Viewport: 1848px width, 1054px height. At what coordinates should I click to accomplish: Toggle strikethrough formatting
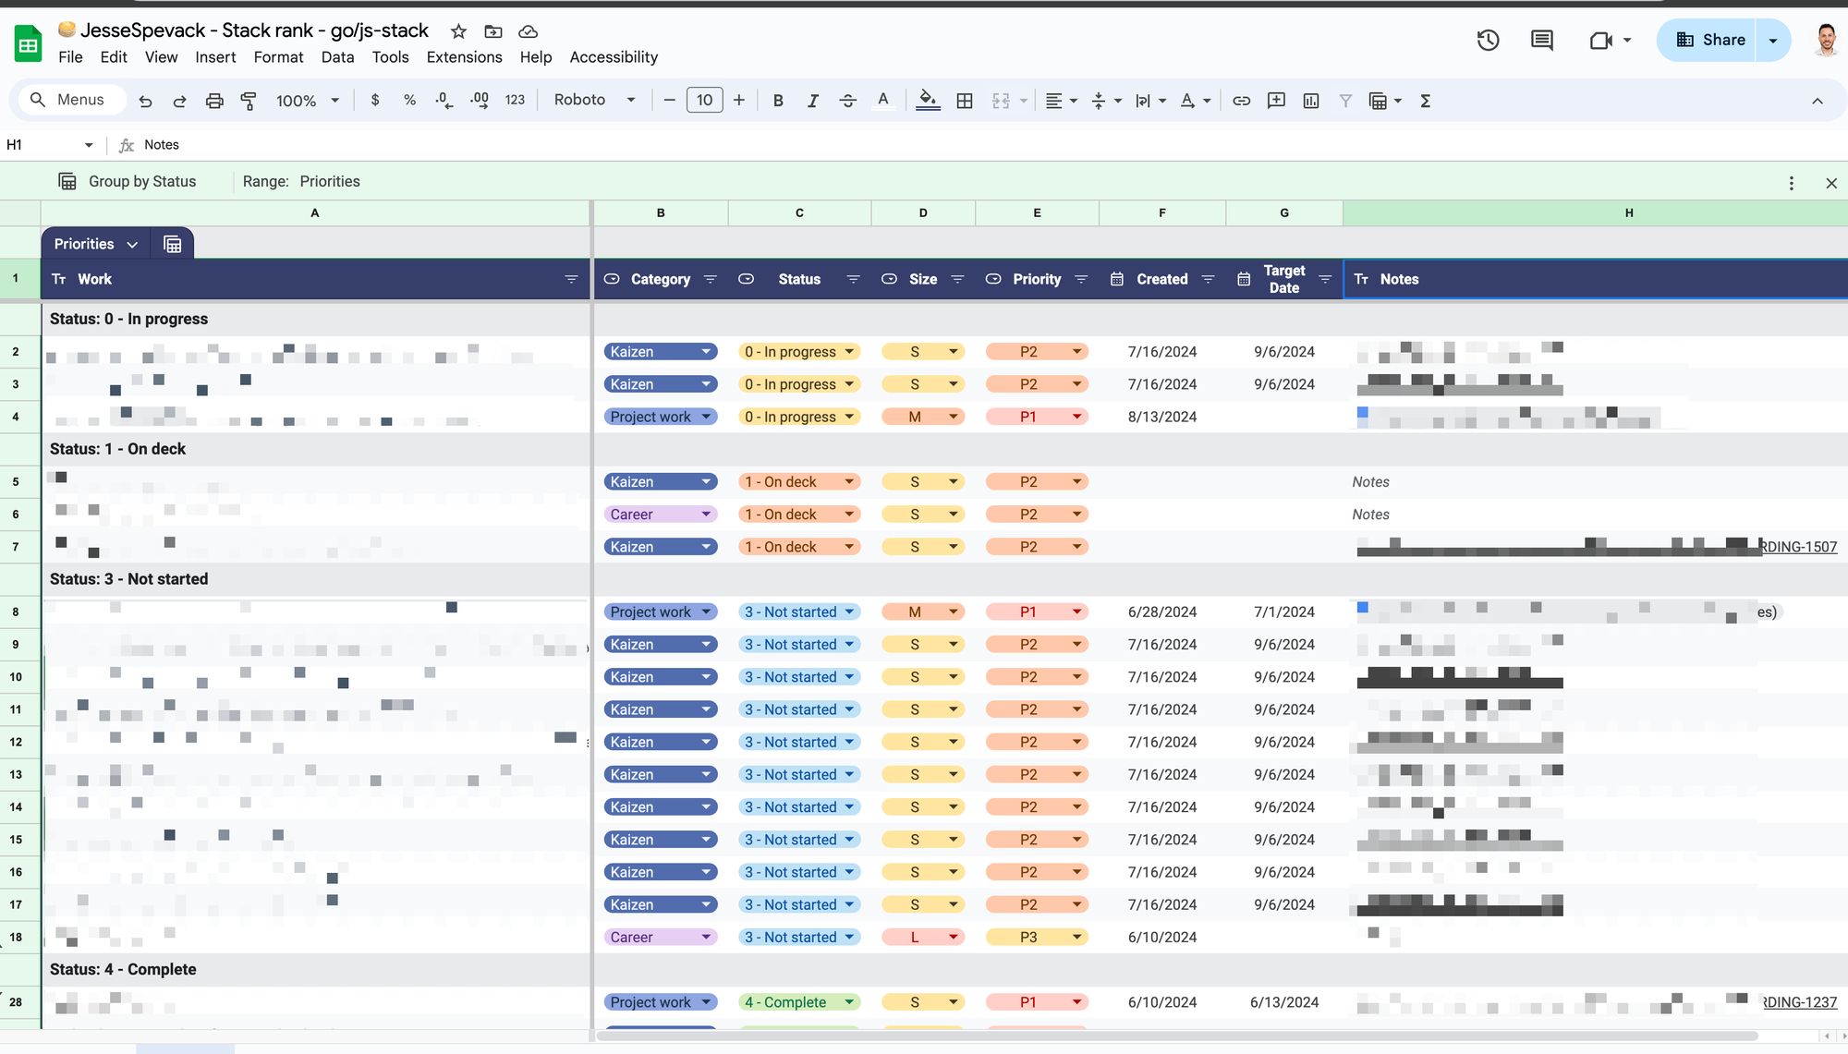847,101
